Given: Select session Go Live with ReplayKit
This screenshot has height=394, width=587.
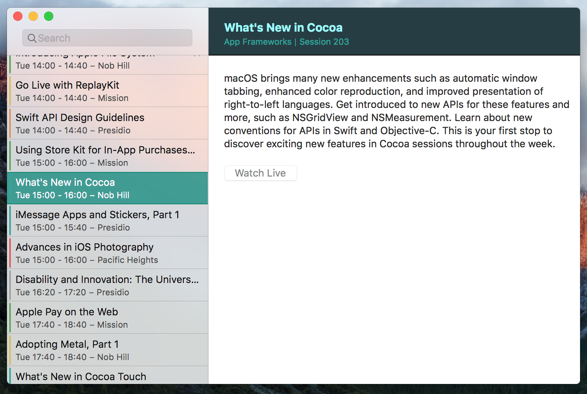Looking at the screenshot, I should pyautogui.click(x=108, y=91).
